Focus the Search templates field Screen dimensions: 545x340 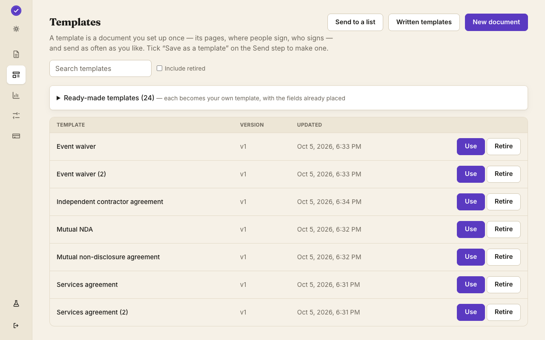click(x=100, y=68)
